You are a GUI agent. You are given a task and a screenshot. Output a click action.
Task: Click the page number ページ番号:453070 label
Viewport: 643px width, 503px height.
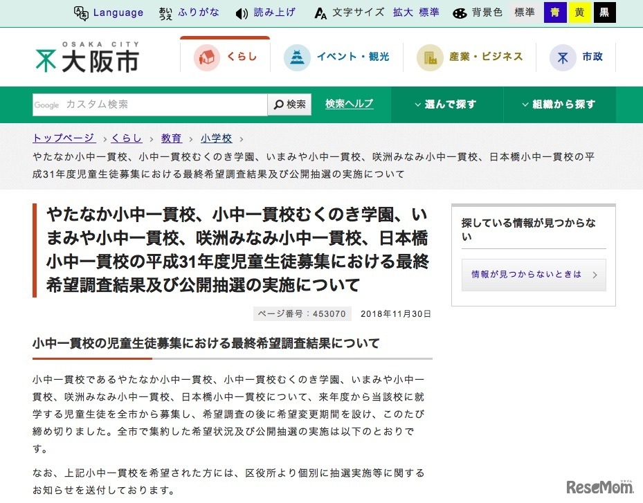[x=302, y=314]
